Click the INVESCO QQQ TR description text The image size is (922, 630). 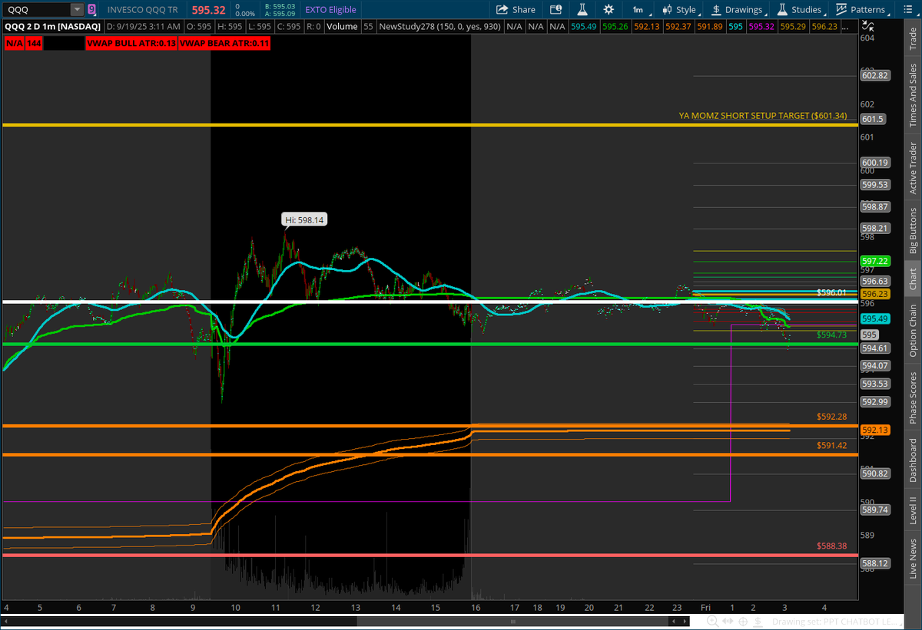point(144,10)
